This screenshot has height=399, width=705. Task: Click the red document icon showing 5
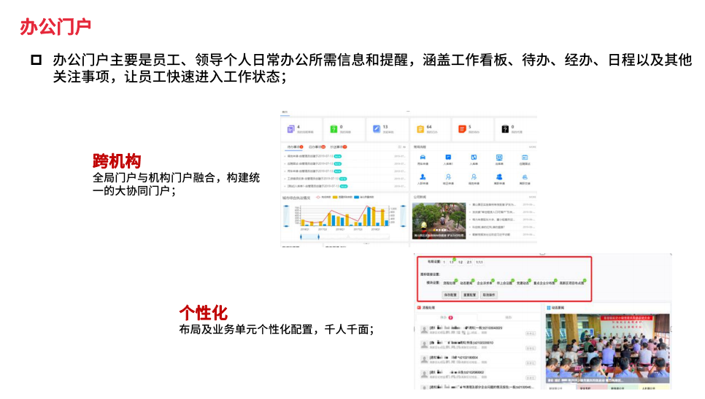pos(462,129)
